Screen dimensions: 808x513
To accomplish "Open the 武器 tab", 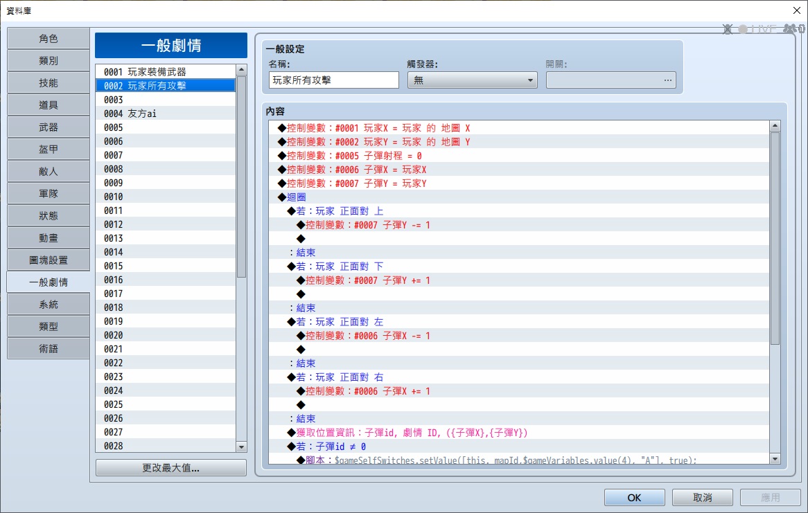I will (x=49, y=127).
